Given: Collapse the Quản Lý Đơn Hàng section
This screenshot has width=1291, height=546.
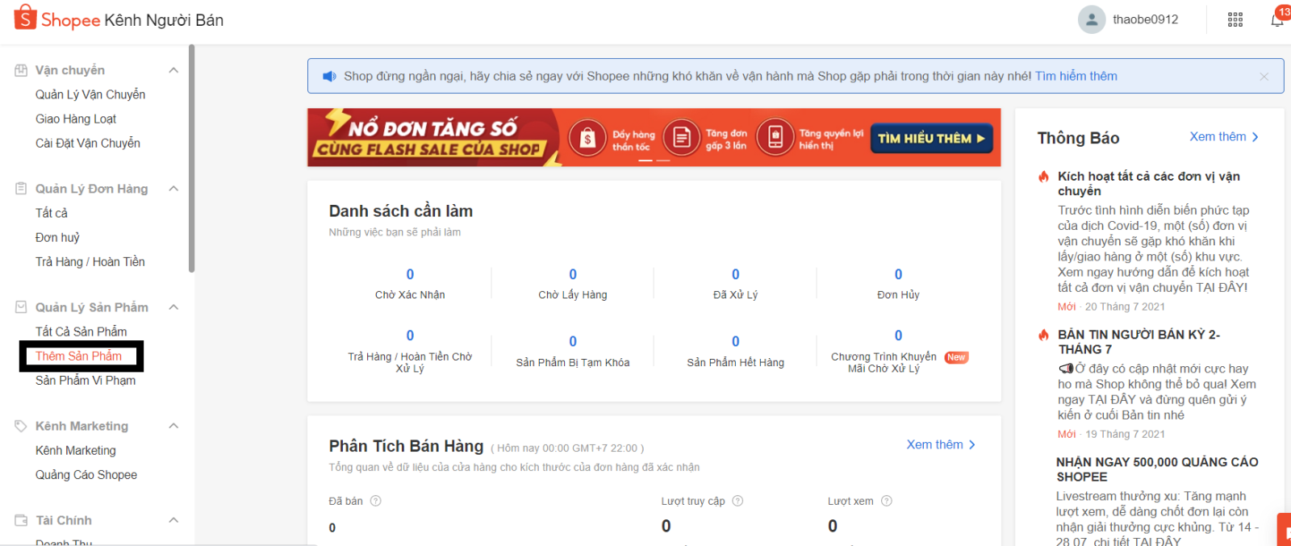Looking at the screenshot, I should pos(173,189).
